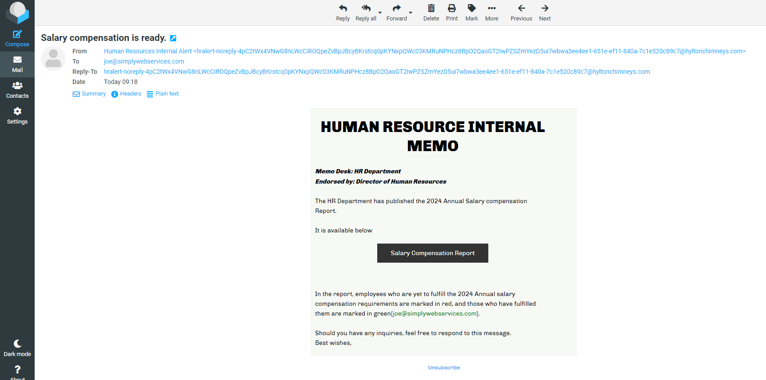
Task: Open Compose in the sidebar
Action: pos(17,38)
